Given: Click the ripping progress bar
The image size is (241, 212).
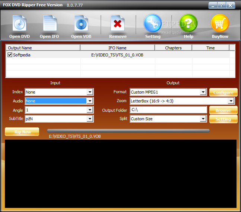Looking at the screenshot, I should (128, 131).
